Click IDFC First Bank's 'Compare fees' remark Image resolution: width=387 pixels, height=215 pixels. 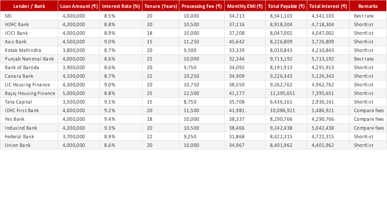369,110
